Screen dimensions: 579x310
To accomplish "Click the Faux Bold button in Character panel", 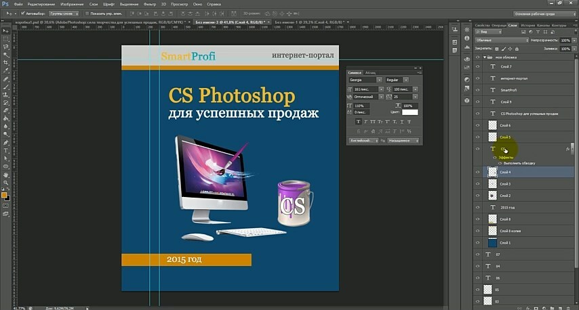I will (x=359, y=122).
